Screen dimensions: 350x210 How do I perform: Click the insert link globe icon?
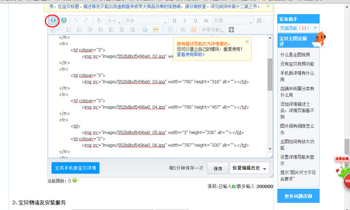145,30
